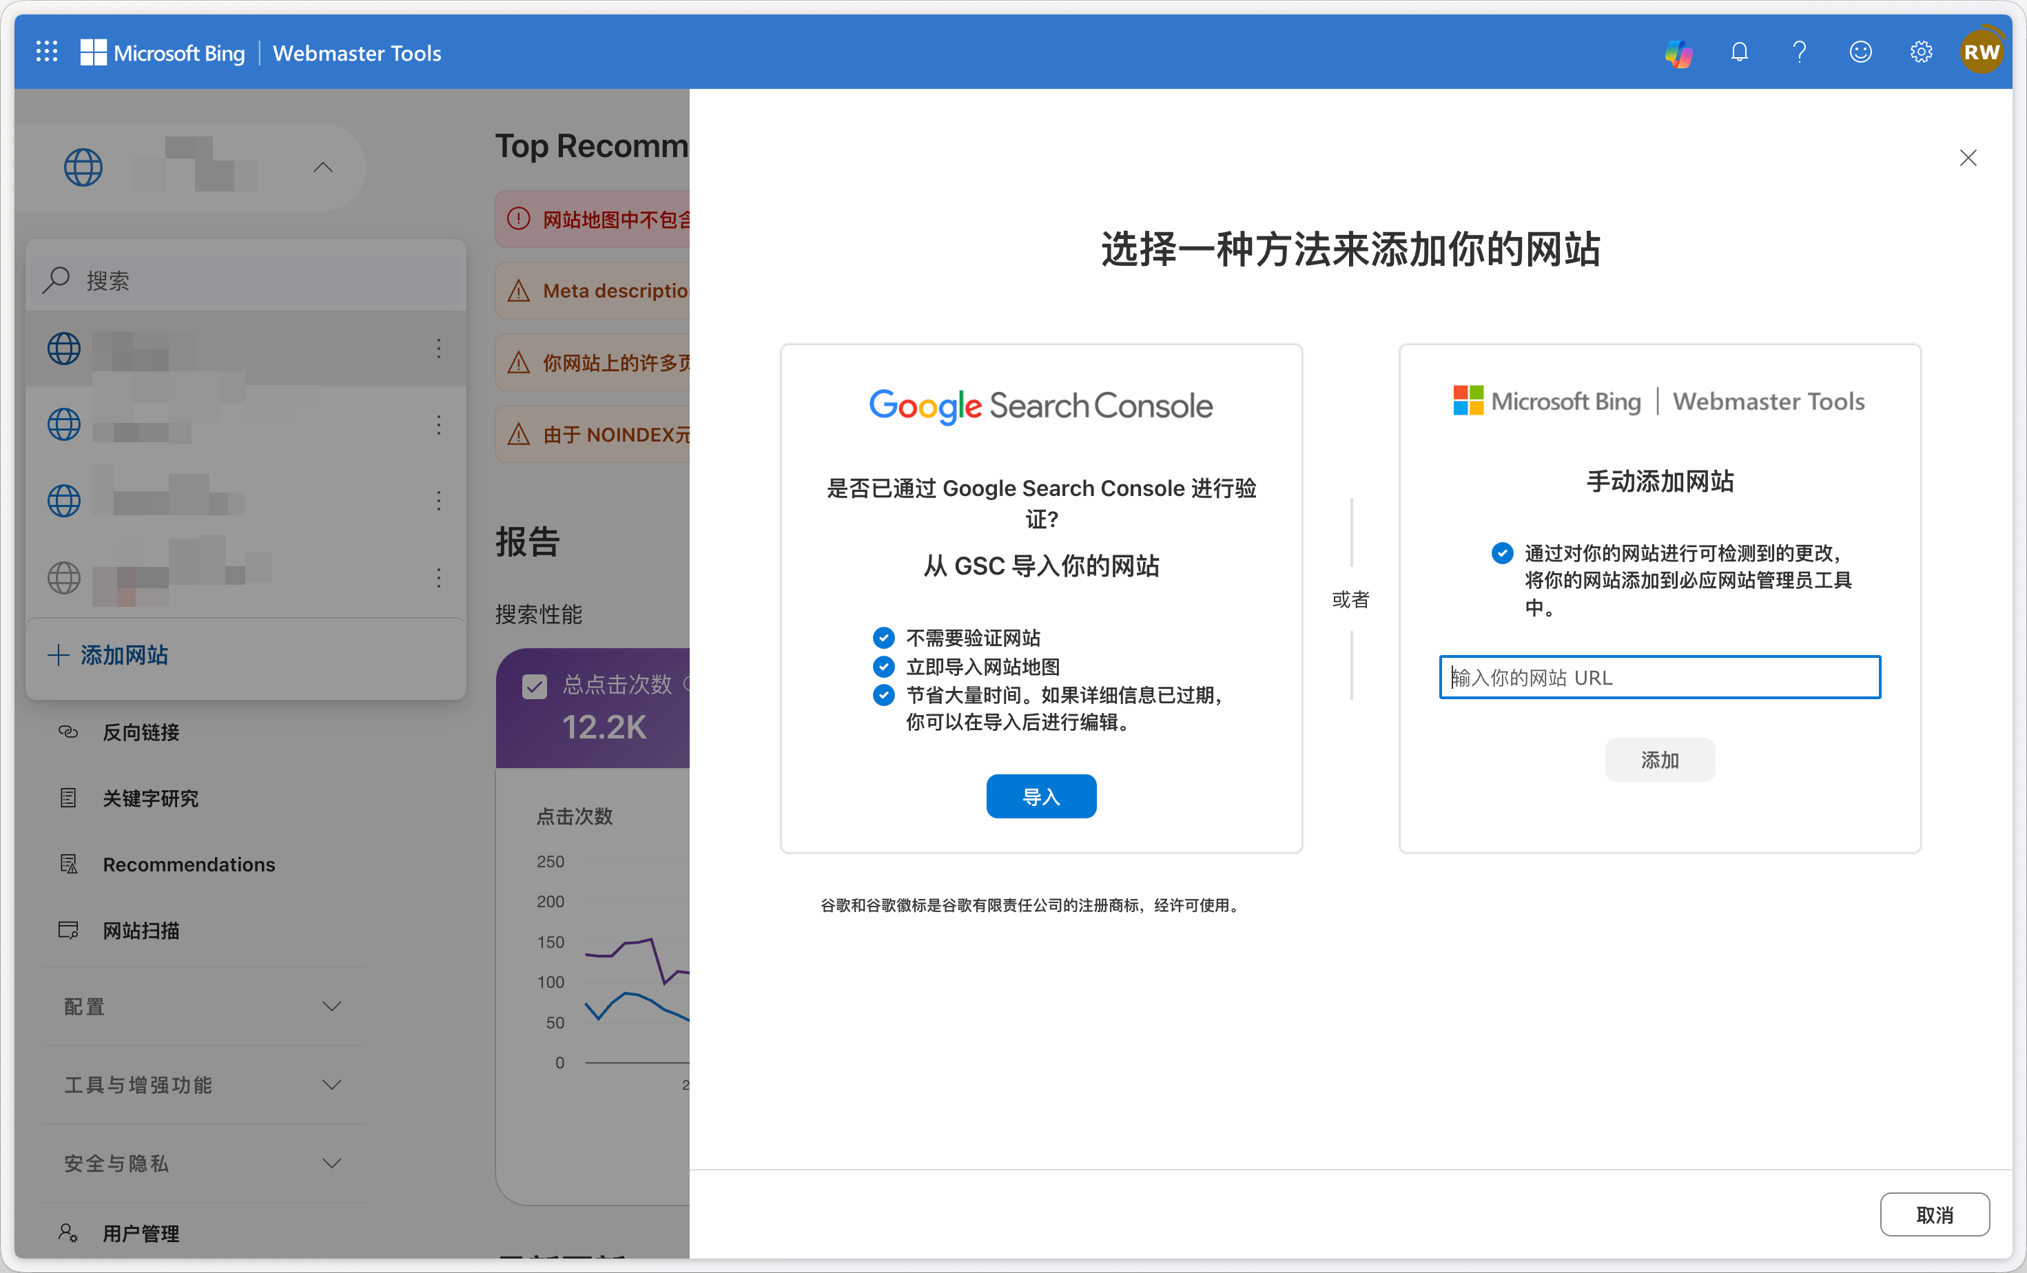Click the 反向链接 link icon
This screenshot has height=1273, width=2027.
(x=68, y=732)
